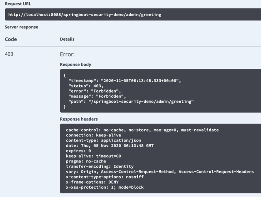The width and height of the screenshot is (261, 197).
Task: Select the 403 response code
Action: [9, 54]
